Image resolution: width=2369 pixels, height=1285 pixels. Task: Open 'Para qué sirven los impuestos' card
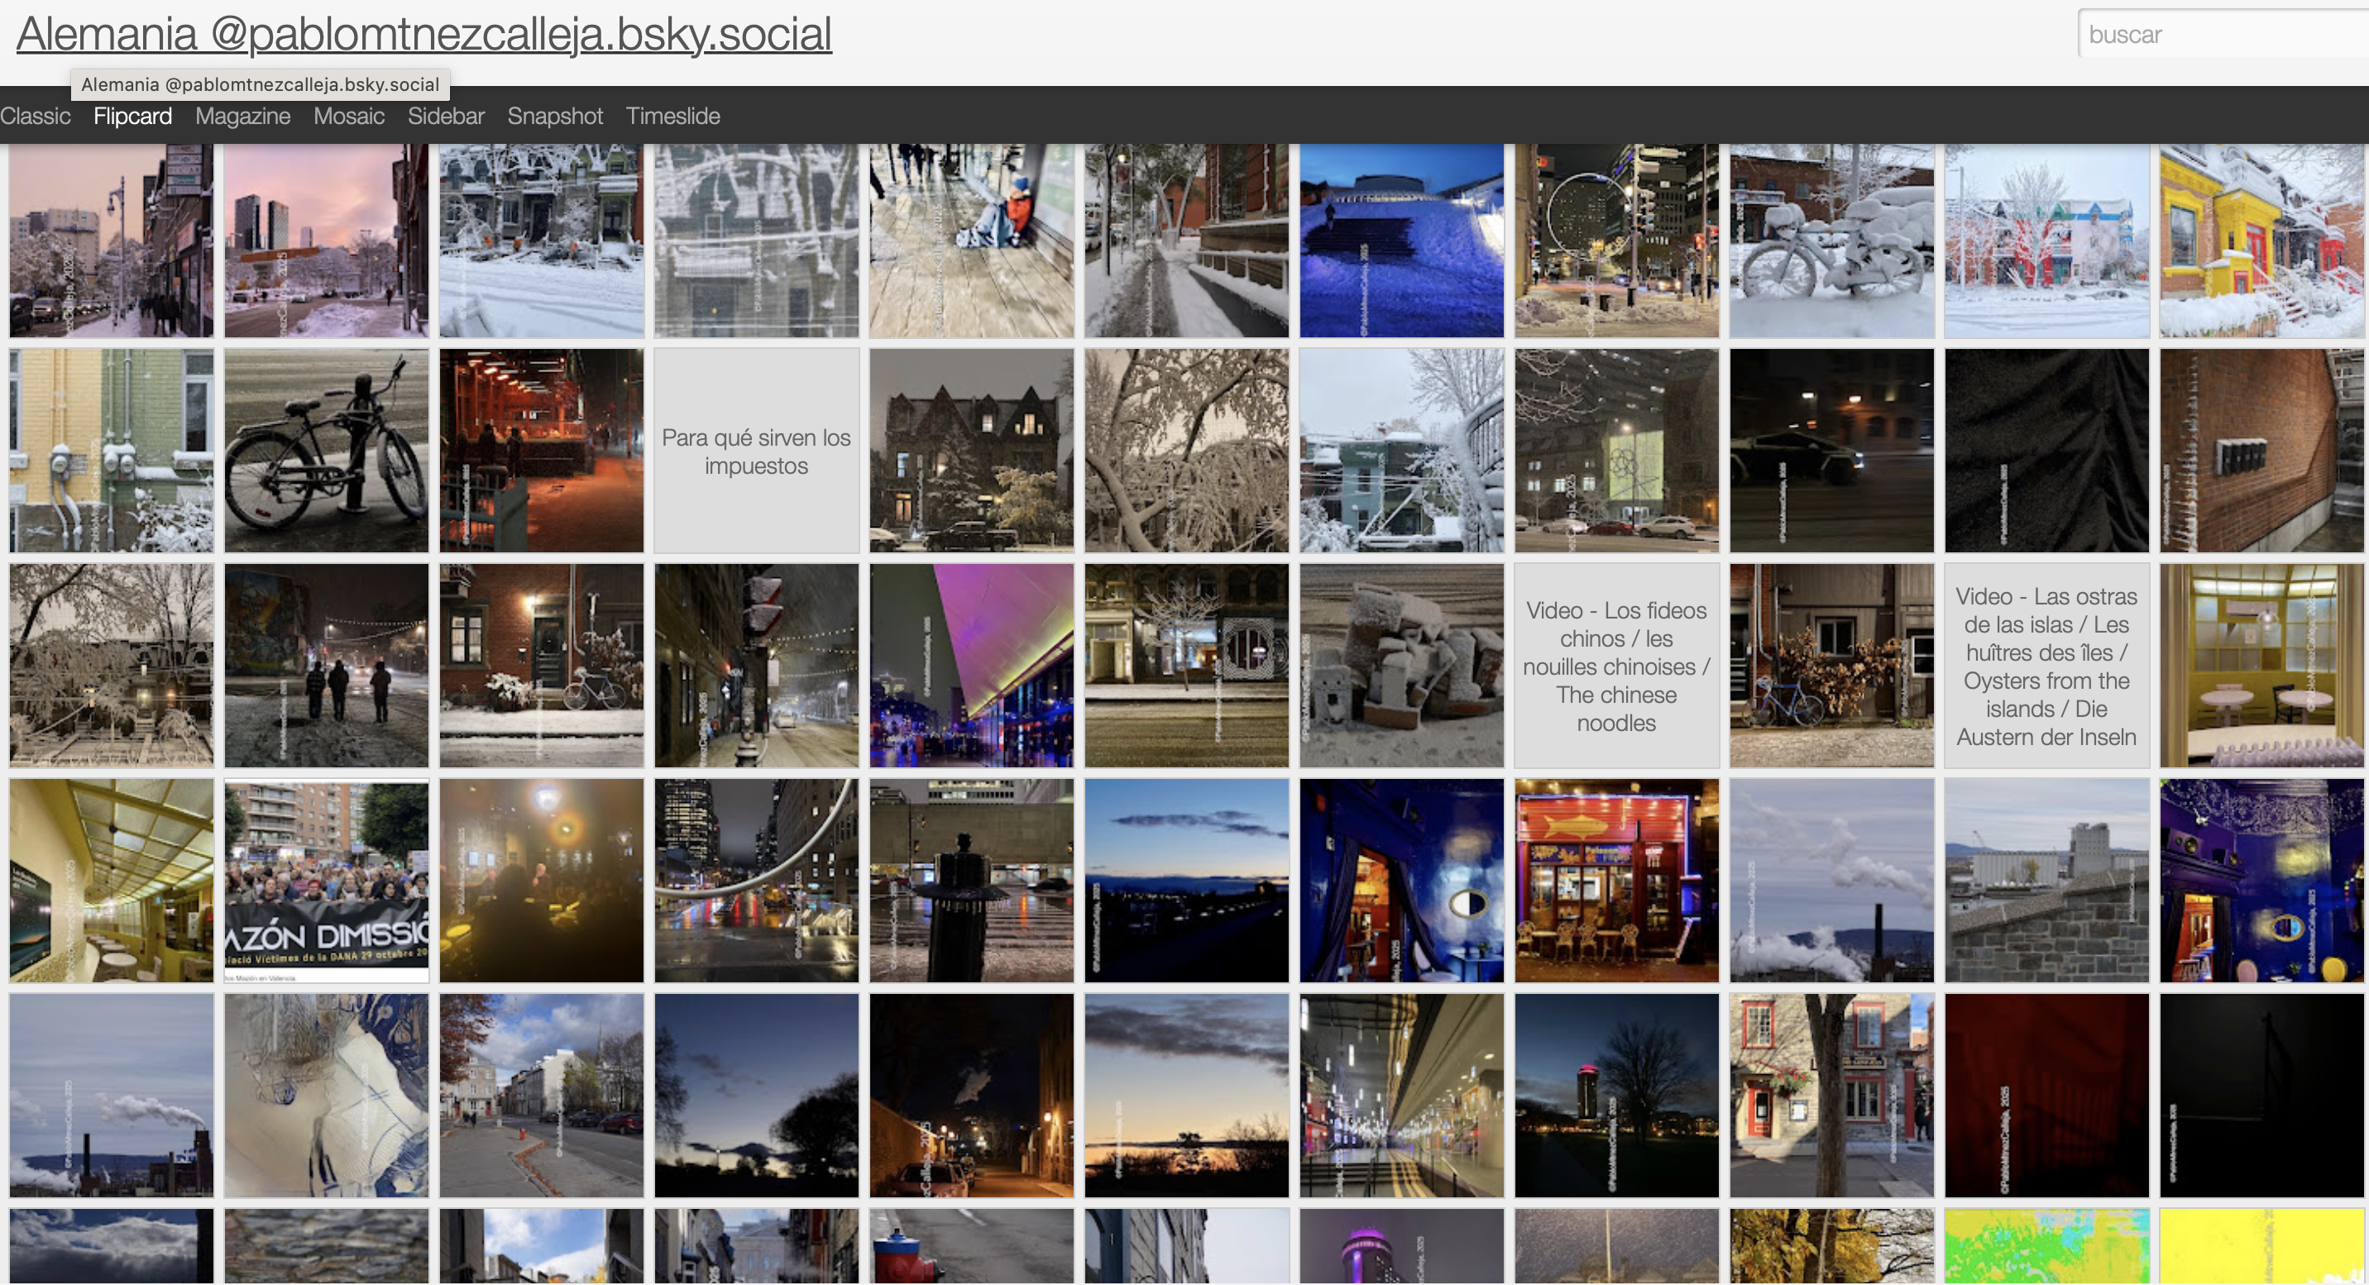(x=756, y=451)
